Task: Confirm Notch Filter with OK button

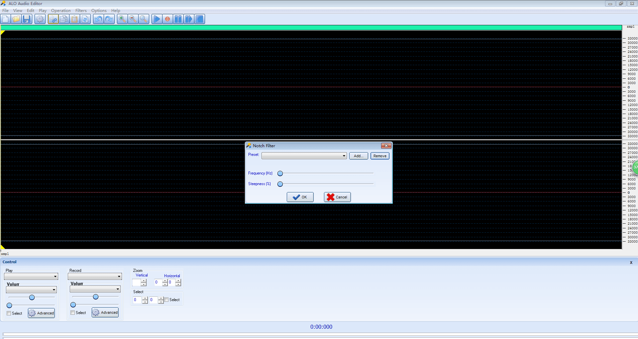Action: pyautogui.click(x=300, y=197)
